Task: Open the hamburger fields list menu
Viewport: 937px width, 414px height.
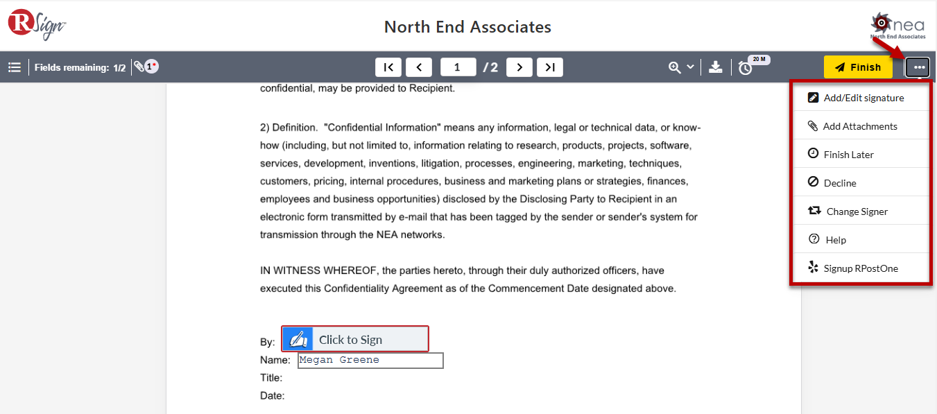Action: [x=14, y=67]
